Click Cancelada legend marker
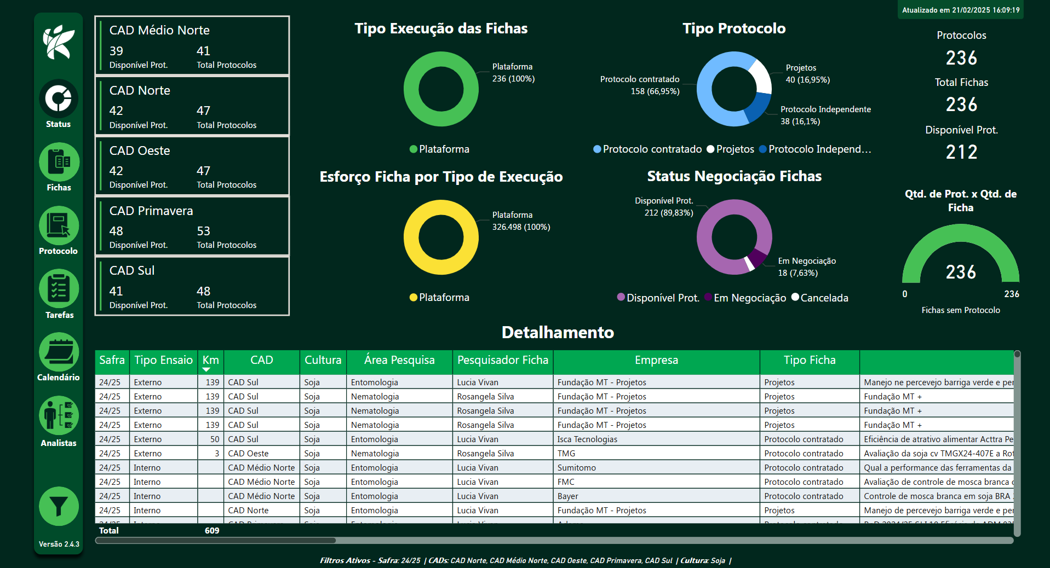Screen dimensions: 1050x568 pyautogui.click(x=795, y=297)
